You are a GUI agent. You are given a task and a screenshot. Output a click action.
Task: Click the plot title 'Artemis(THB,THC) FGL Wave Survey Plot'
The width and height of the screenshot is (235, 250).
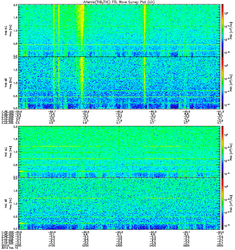(119, 2)
